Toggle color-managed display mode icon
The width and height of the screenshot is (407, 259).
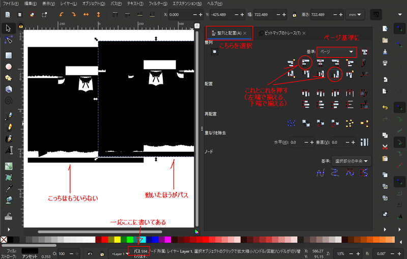tap(197, 232)
